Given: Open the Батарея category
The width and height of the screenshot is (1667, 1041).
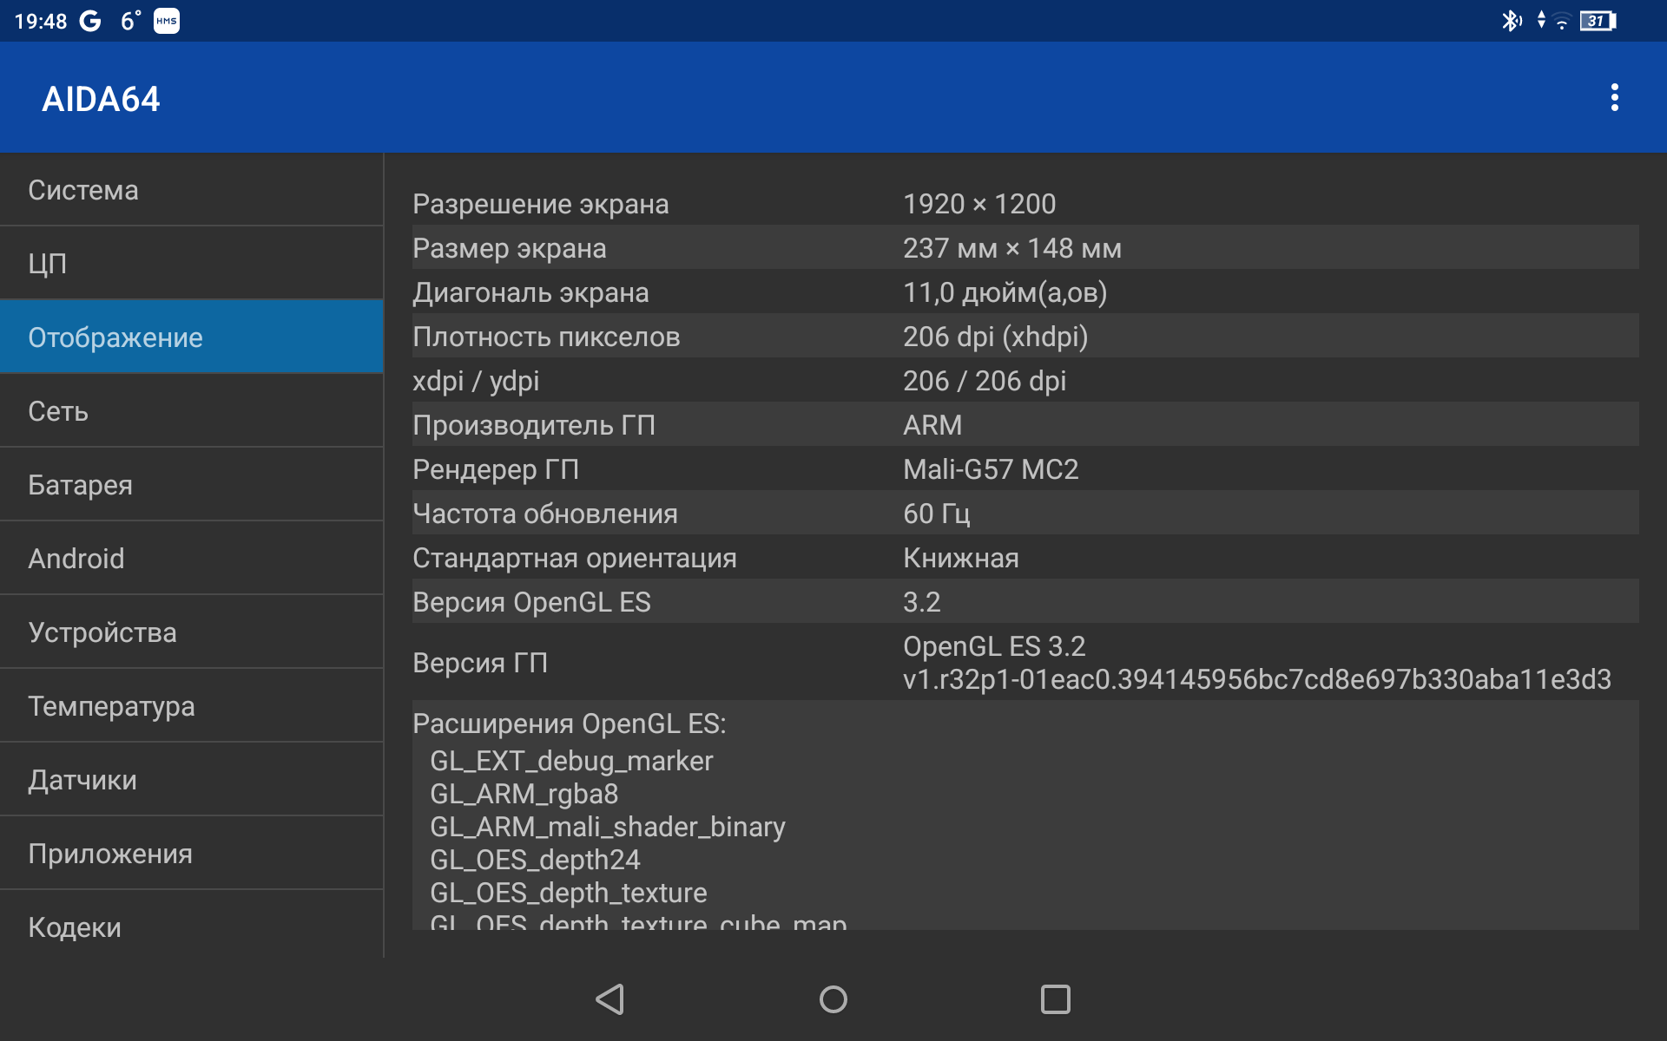Looking at the screenshot, I should click(191, 485).
